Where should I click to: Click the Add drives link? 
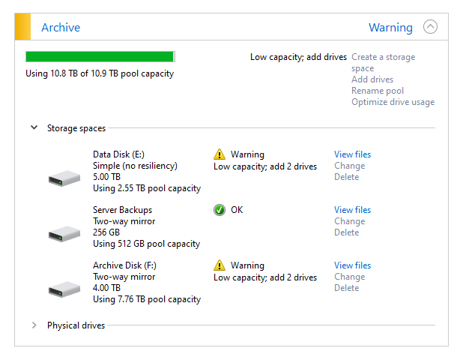point(372,79)
